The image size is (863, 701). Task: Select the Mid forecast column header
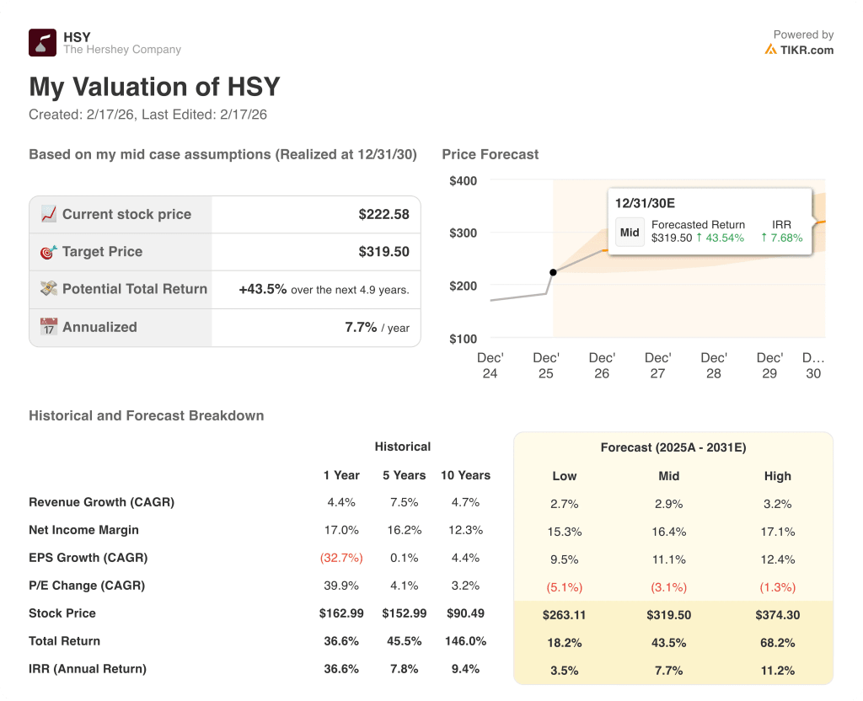[669, 476]
